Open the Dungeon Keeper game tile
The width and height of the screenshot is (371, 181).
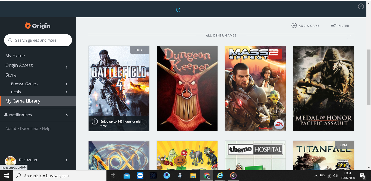pyautogui.click(x=187, y=88)
